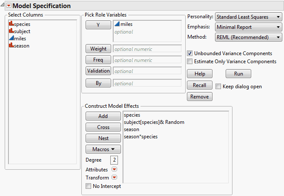
Task: Click the Cross button
Action: (x=103, y=127)
